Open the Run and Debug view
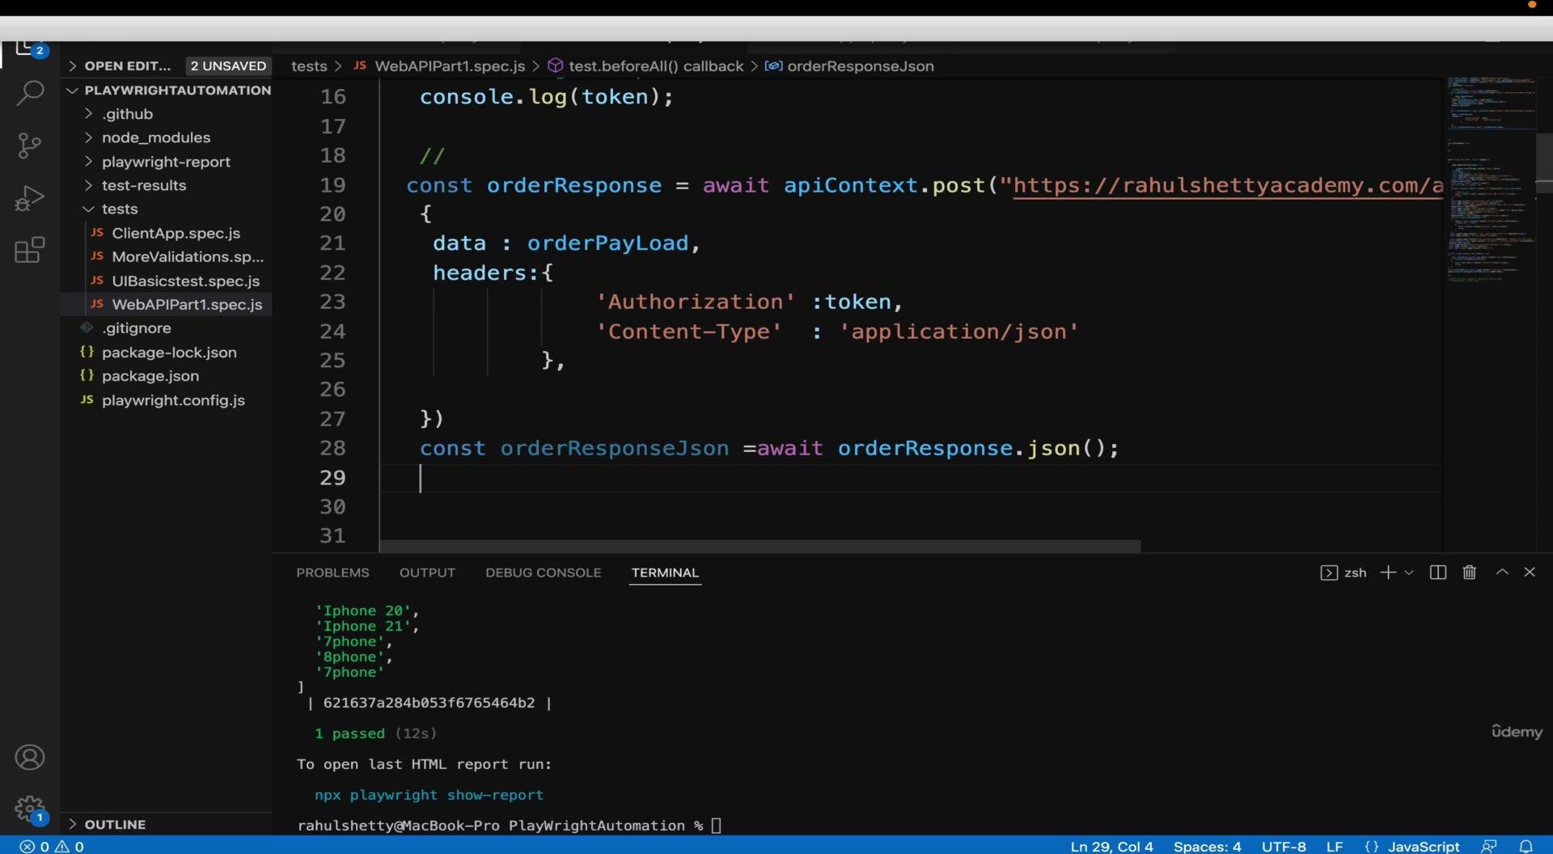Screen dimensions: 1553x854 30,198
